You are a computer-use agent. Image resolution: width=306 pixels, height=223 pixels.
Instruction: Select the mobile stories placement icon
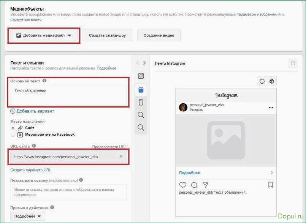pos(141,103)
